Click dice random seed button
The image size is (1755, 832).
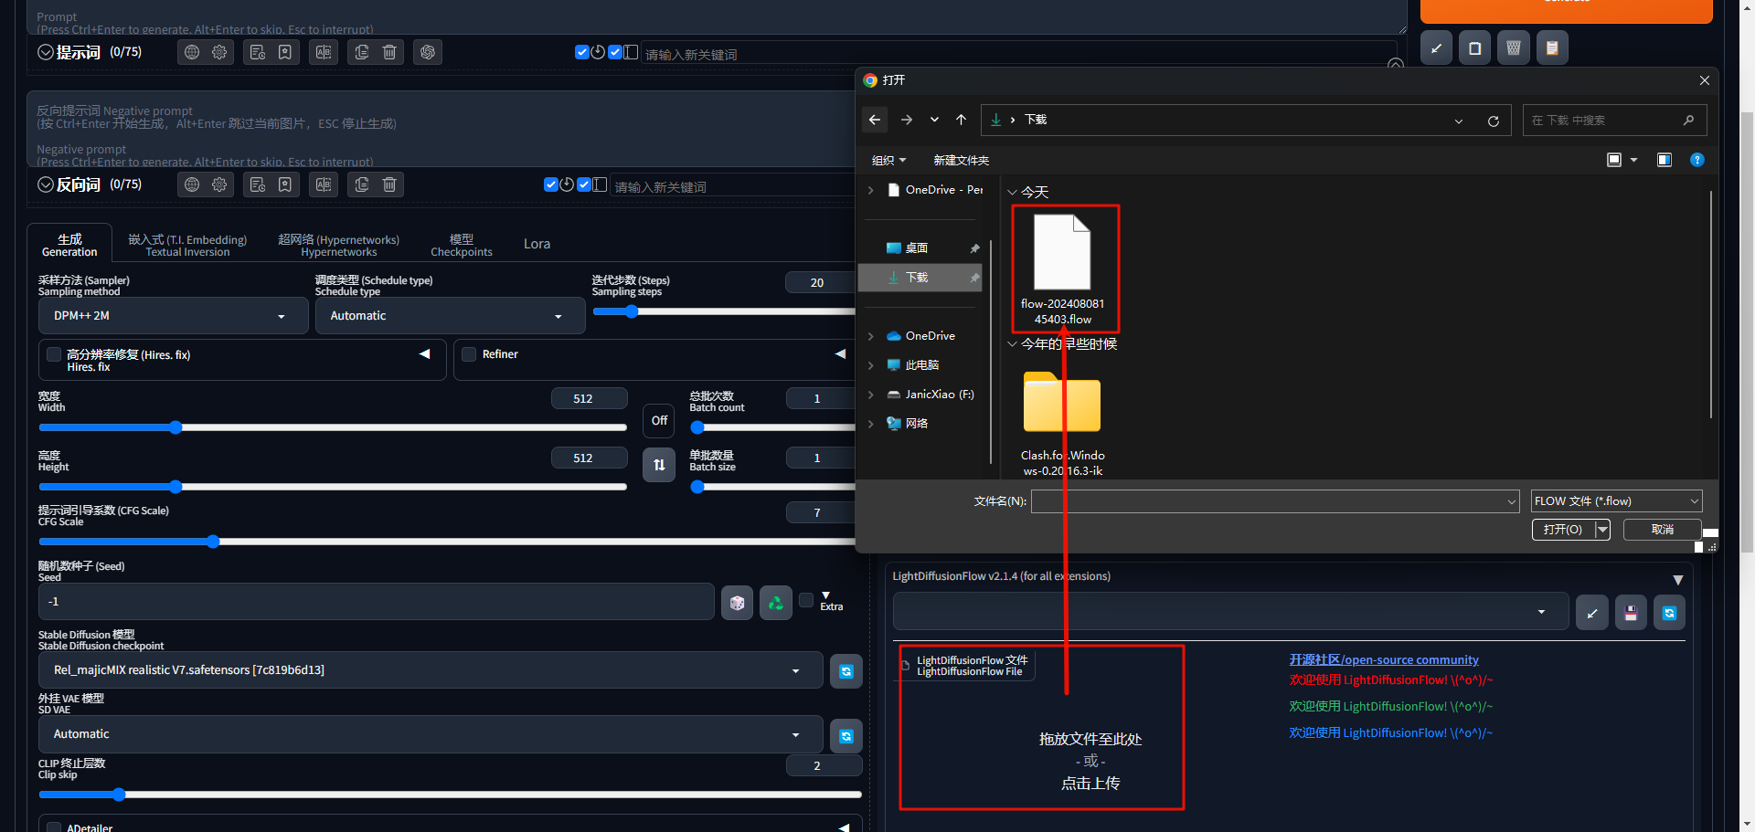click(738, 603)
